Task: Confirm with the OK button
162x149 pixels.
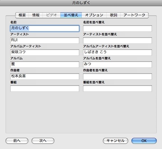Action: pos(144,141)
